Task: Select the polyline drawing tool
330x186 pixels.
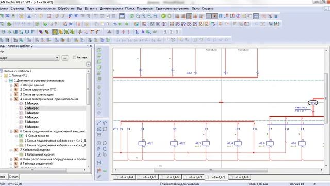Action: (x=105, y=123)
